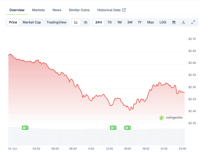Expand chart to fullscreen

193,22
